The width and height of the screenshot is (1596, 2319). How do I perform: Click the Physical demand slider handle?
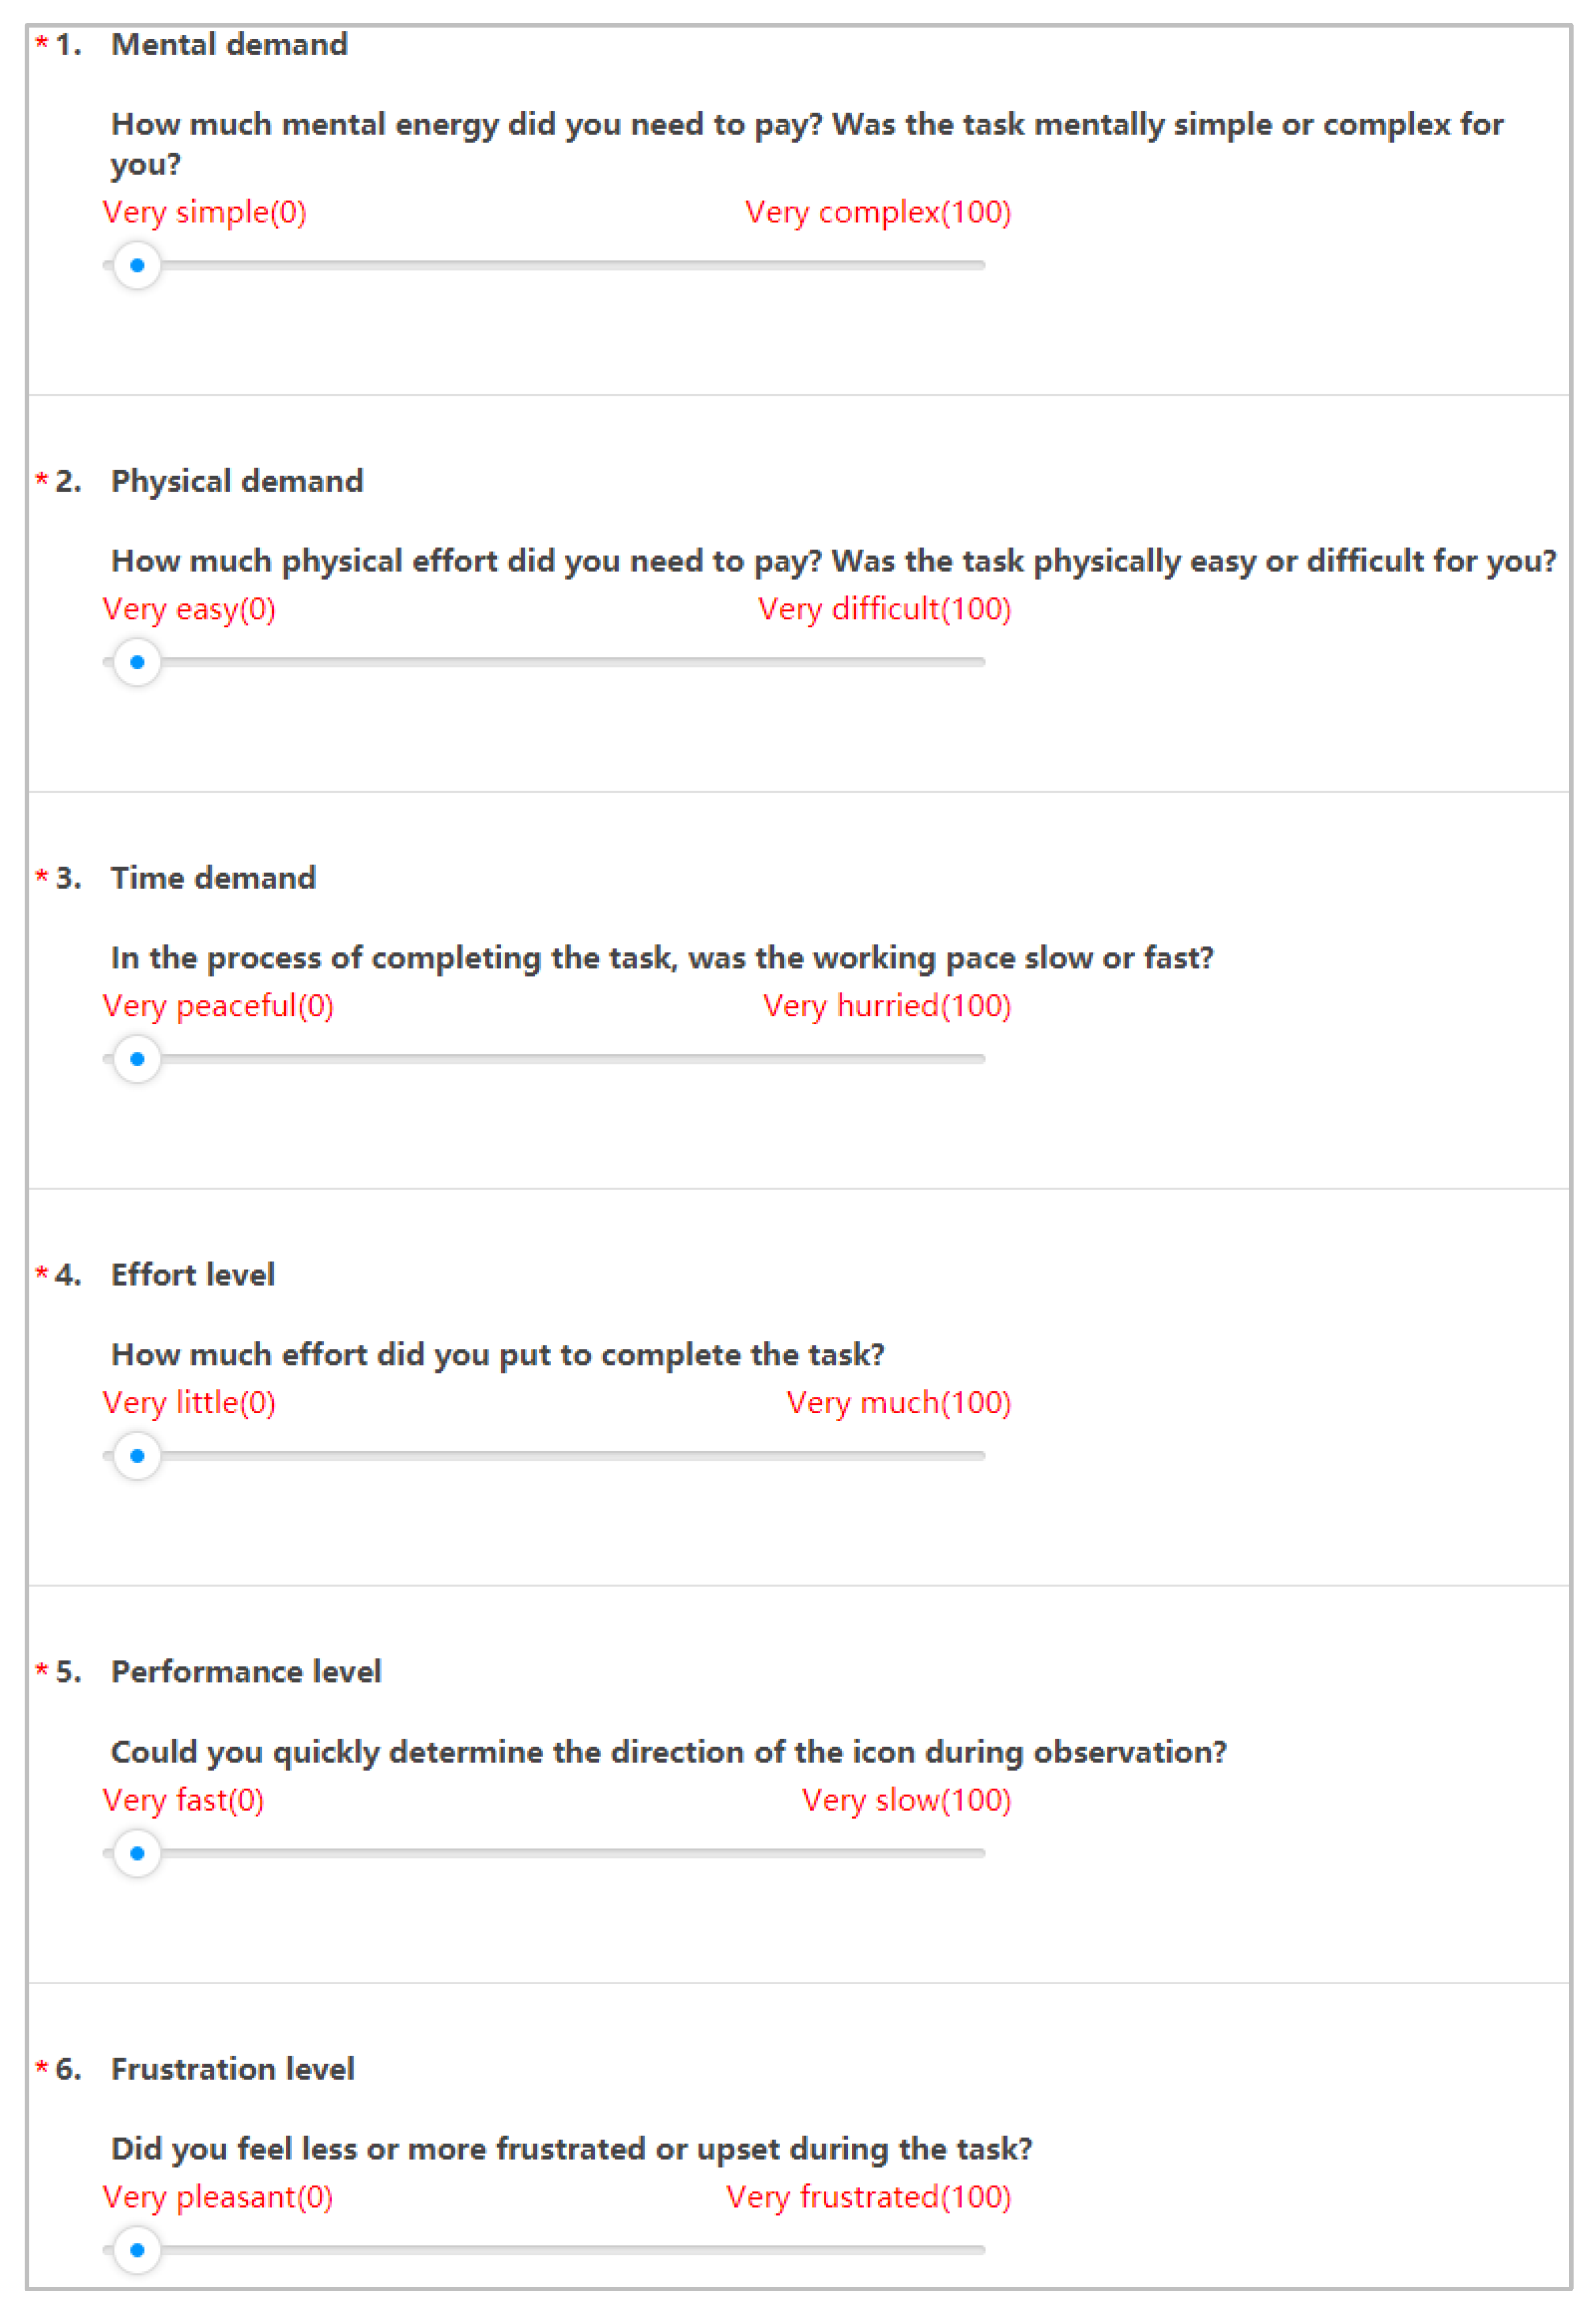[x=137, y=662]
